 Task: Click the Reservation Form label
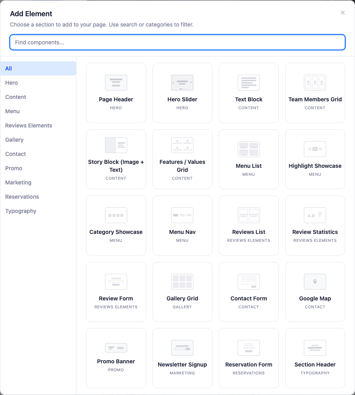248,365
